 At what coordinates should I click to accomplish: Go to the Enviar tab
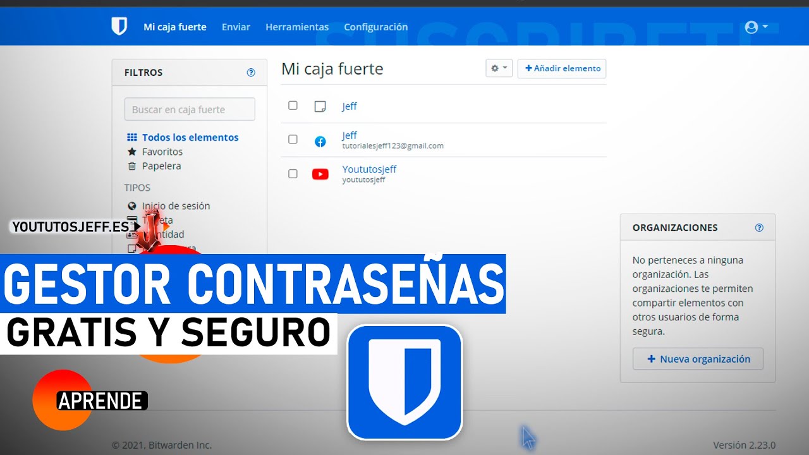(236, 27)
